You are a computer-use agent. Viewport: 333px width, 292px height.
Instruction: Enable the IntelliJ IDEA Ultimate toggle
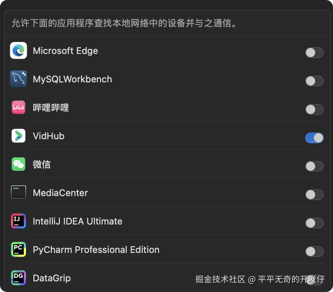point(314,223)
